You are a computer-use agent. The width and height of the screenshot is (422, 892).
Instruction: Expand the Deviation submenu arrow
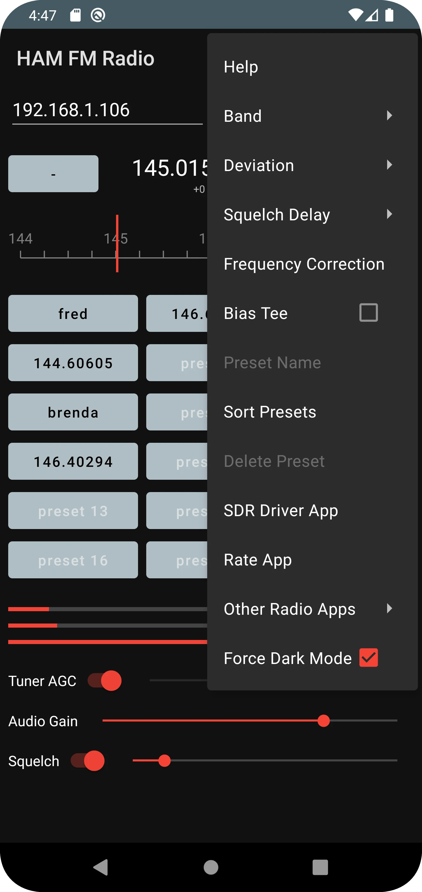389,165
